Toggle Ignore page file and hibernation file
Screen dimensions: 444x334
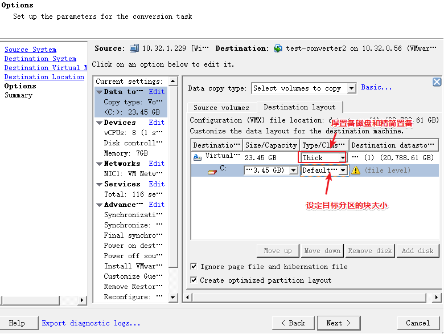click(x=194, y=267)
